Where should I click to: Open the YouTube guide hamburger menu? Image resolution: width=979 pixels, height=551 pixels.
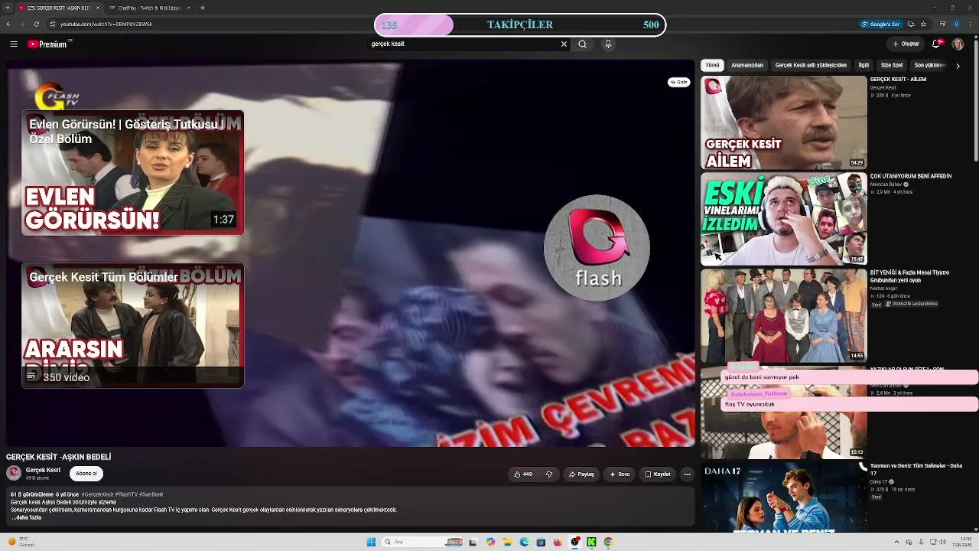[x=13, y=44]
